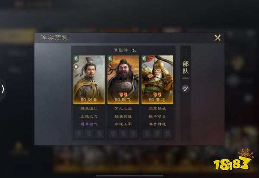Select the 刘备 hero card
259x178 pixels.
[89, 80]
